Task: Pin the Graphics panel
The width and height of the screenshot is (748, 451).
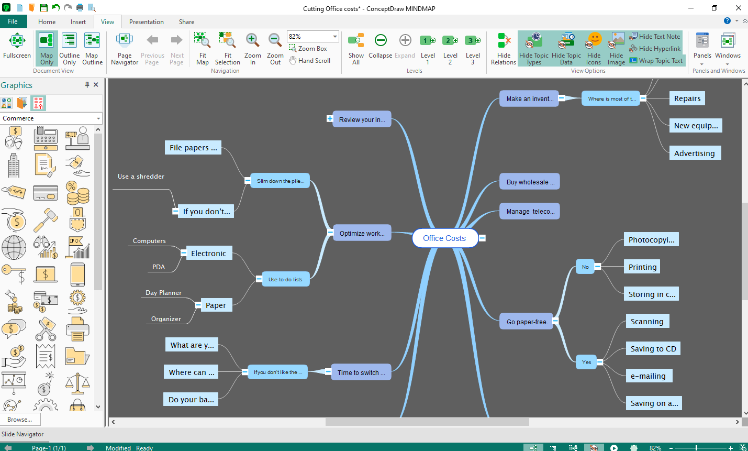Action: tap(87, 84)
